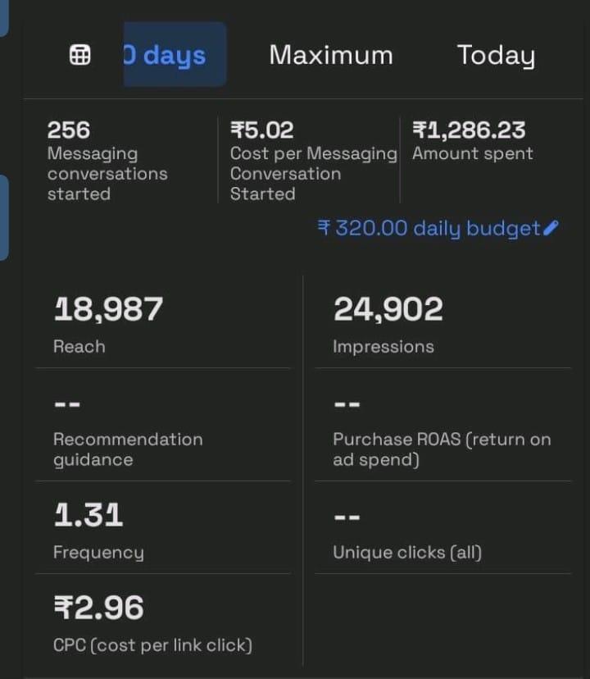Viewport: 590px width, 679px height.
Task: Open the calendar grid date picker icon
Action: tap(79, 56)
